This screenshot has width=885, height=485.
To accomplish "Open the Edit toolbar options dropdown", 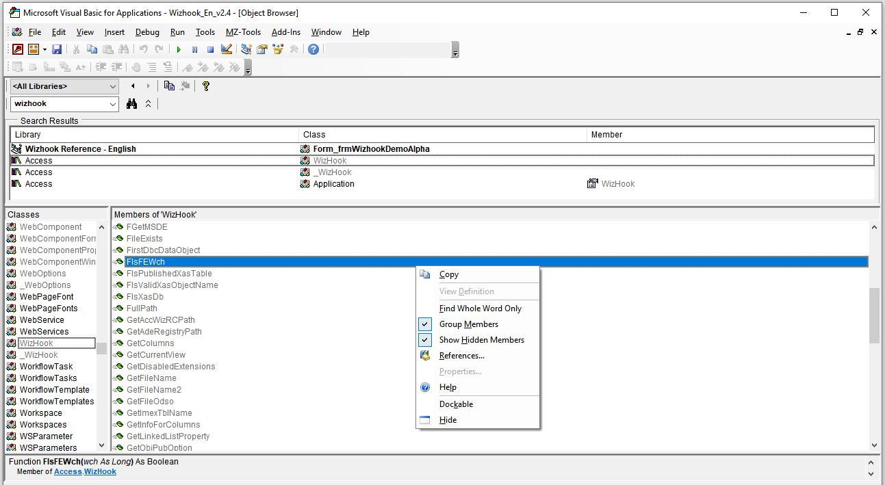I will (x=248, y=67).
